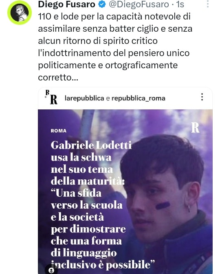Click the ROMA section label

59,131
